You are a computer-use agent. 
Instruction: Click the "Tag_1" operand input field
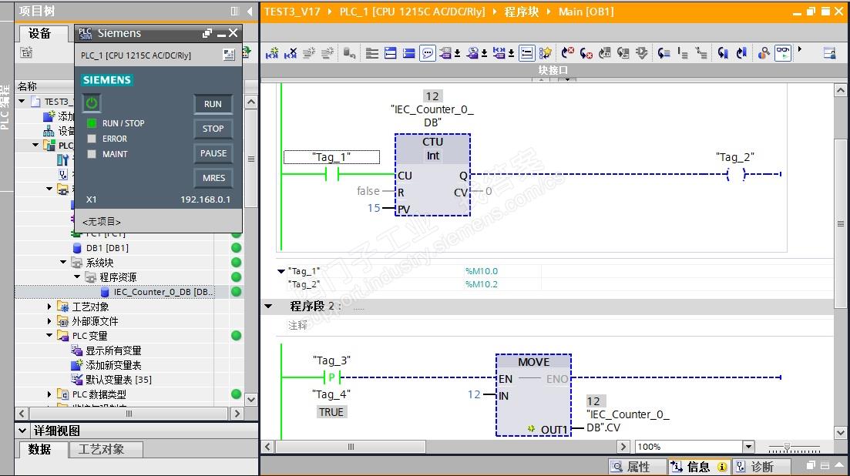(332, 157)
